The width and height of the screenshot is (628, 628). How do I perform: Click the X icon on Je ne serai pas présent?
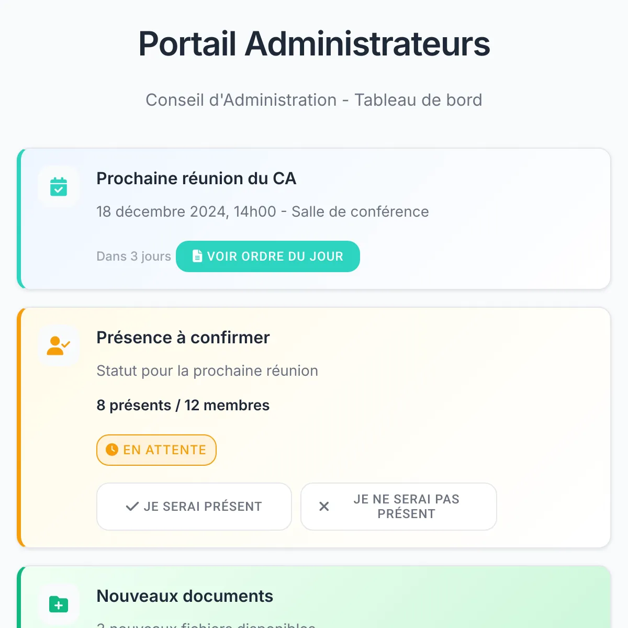click(324, 507)
